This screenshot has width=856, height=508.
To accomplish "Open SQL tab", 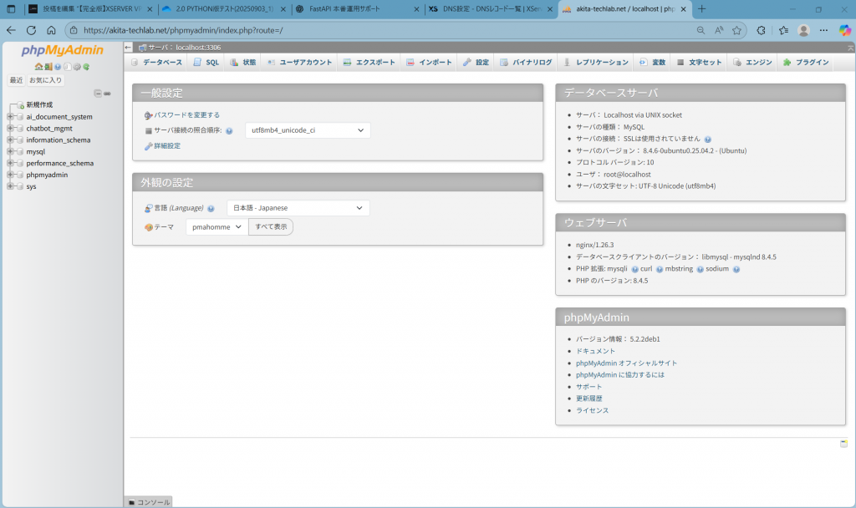I will [206, 62].
